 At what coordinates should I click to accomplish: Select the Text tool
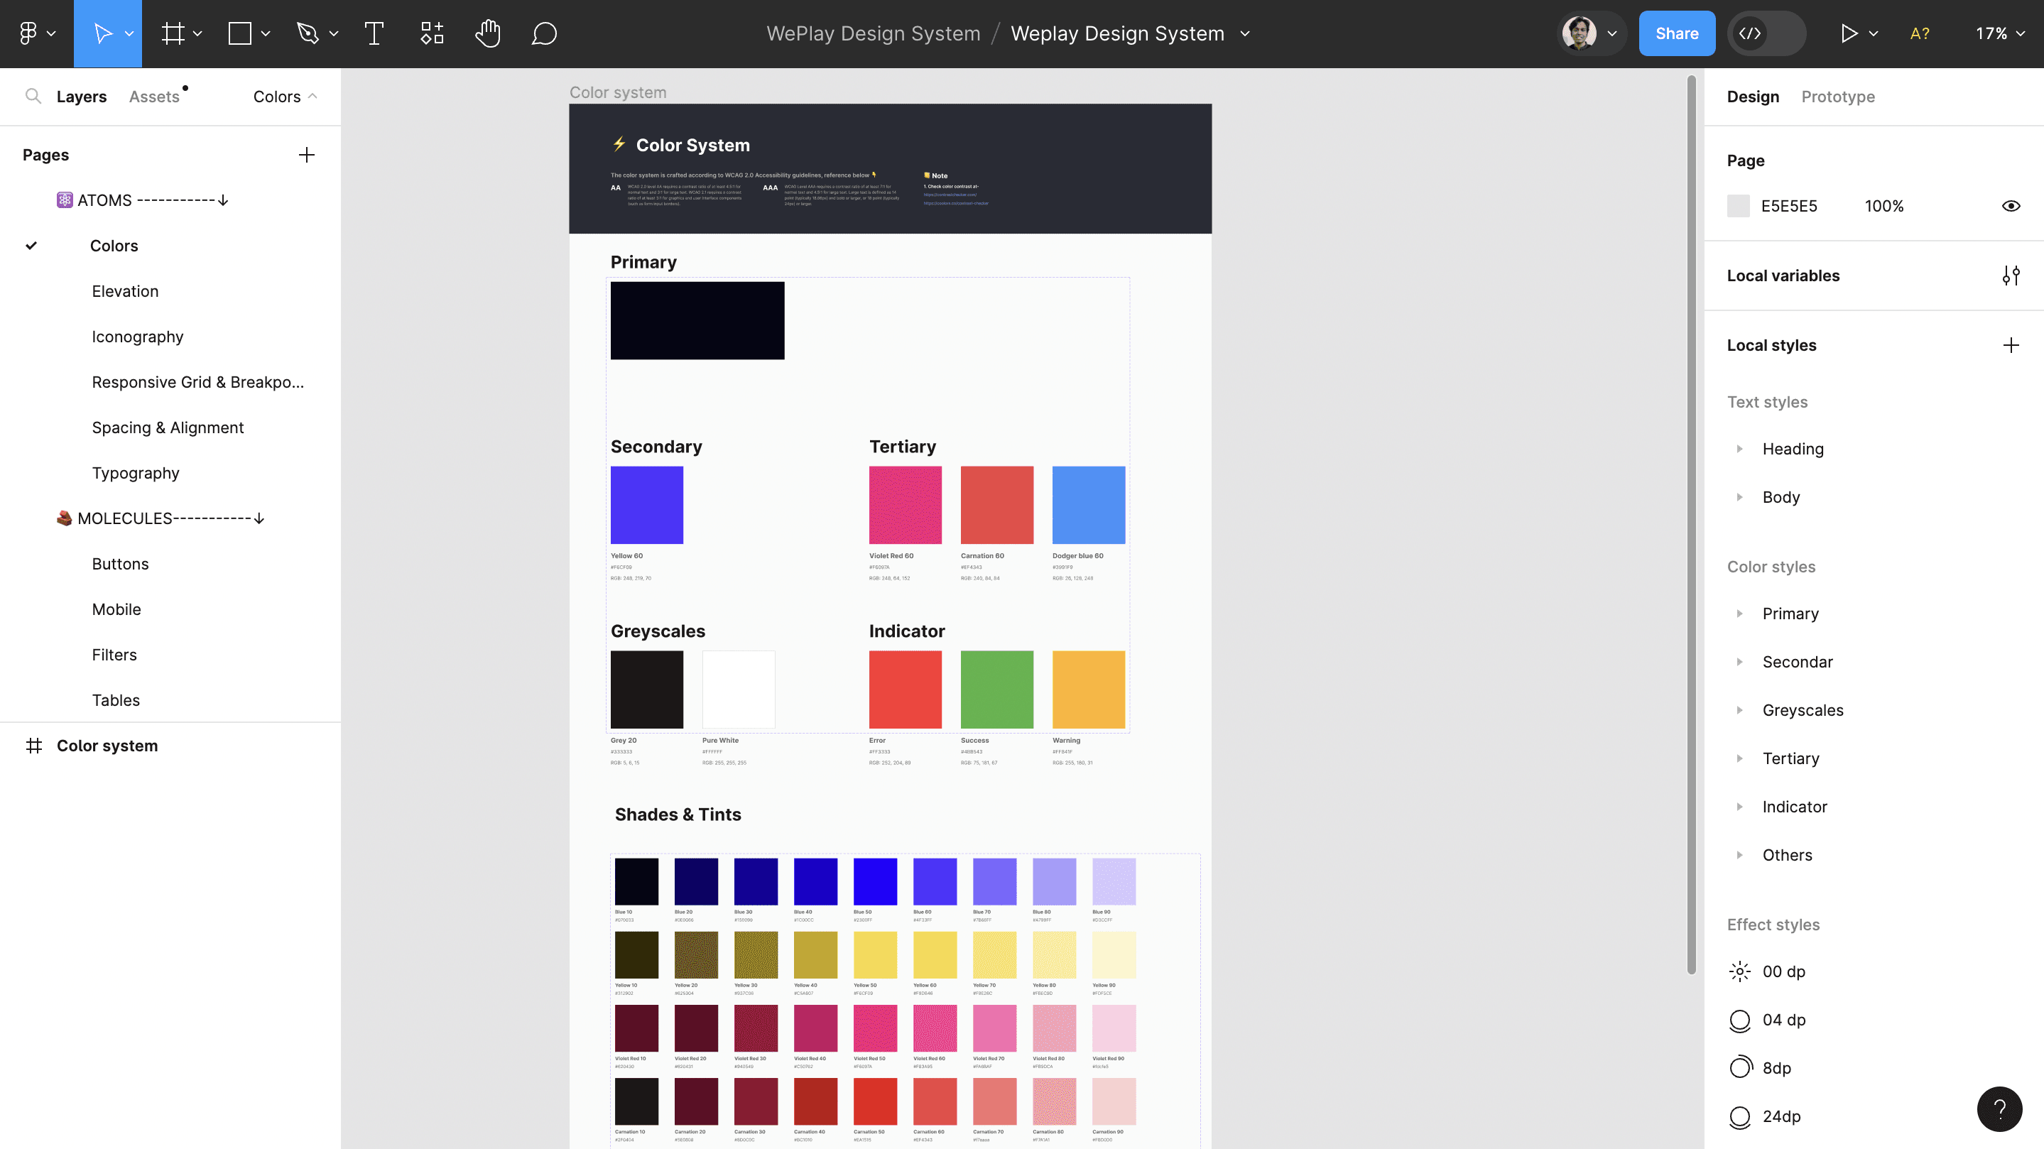click(374, 33)
